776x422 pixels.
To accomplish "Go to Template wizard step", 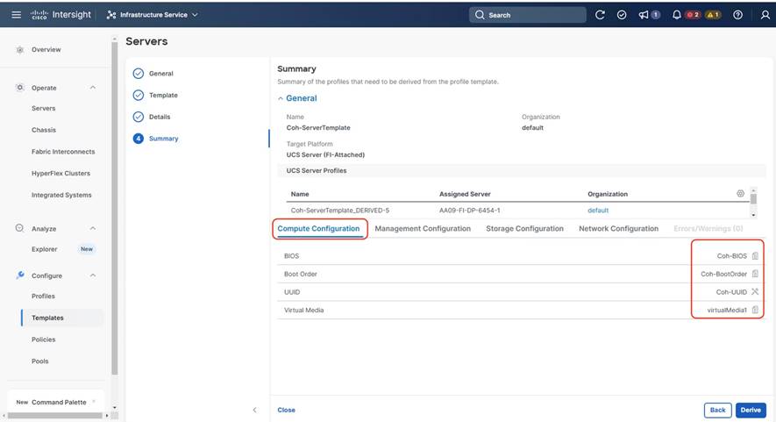I will tap(163, 95).
